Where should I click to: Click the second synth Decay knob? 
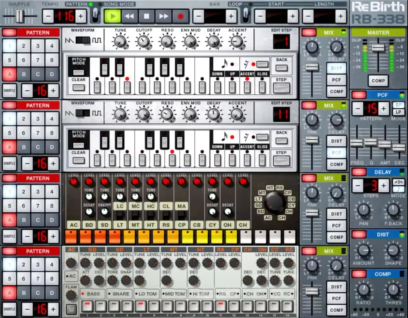(x=214, y=114)
